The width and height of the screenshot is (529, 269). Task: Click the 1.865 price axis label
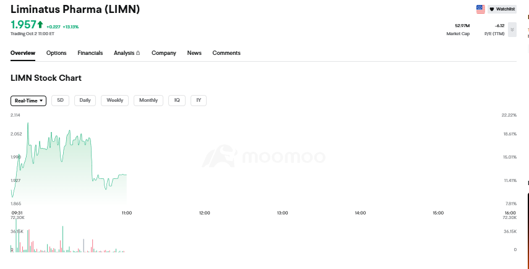(16, 204)
